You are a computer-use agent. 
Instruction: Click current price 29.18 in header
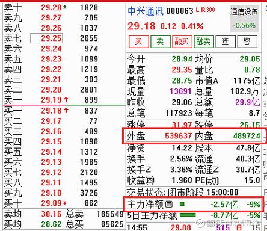(x=141, y=26)
